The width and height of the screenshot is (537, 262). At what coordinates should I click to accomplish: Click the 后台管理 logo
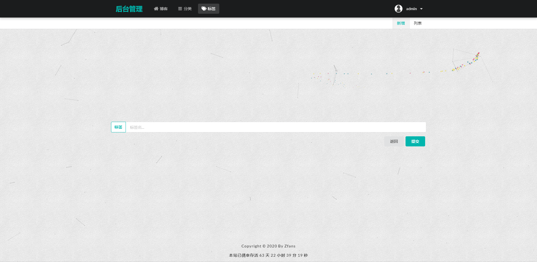(x=129, y=9)
